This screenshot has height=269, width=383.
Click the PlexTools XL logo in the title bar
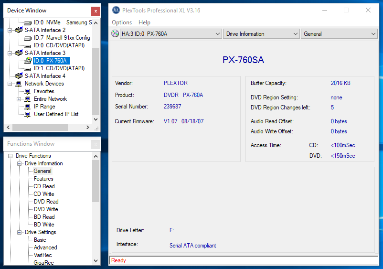116,10
